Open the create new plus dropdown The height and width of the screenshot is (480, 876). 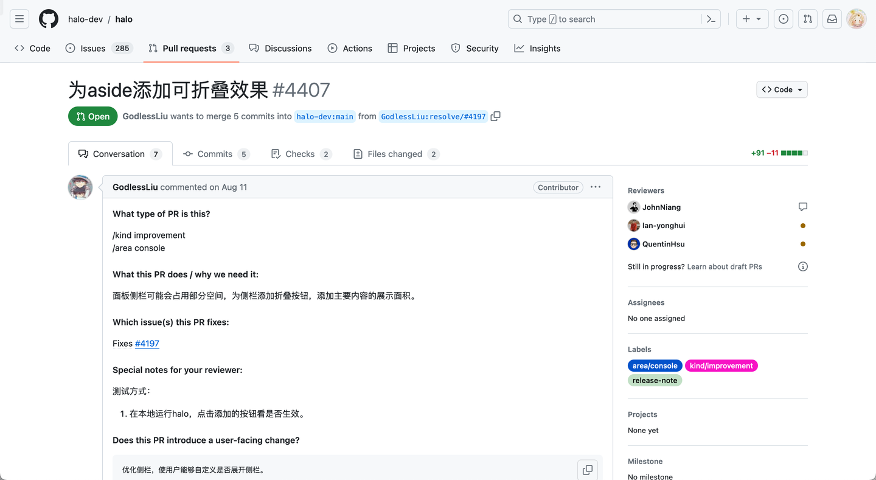753,19
